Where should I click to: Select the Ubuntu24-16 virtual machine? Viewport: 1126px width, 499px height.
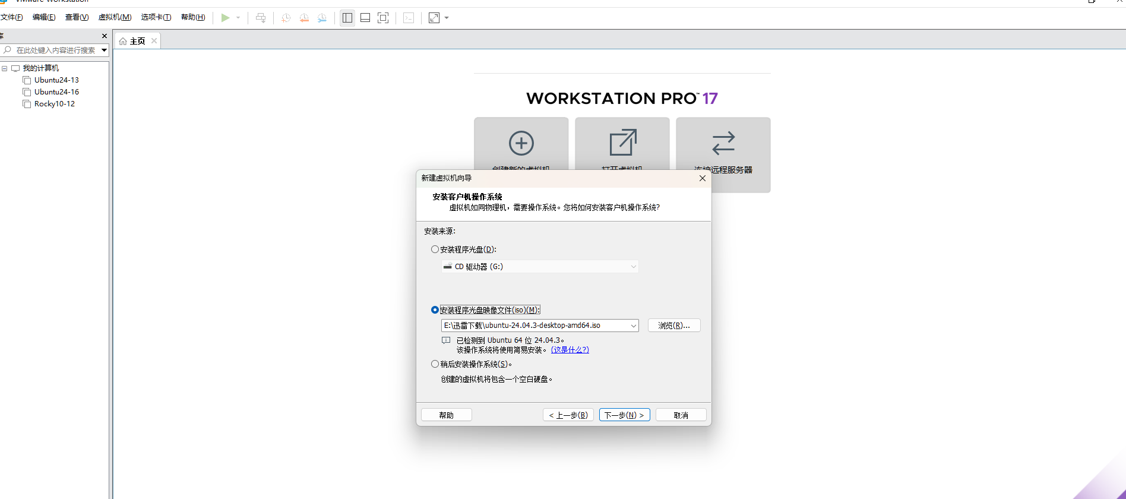pos(56,92)
